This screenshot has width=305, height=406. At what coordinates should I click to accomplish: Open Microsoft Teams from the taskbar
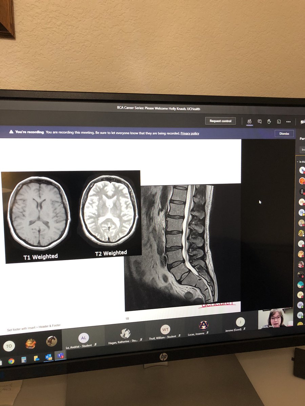click(x=61, y=356)
